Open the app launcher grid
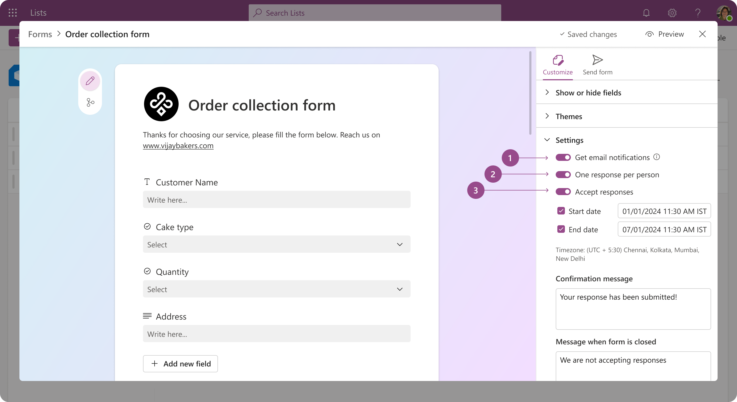 [x=13, y=13]
